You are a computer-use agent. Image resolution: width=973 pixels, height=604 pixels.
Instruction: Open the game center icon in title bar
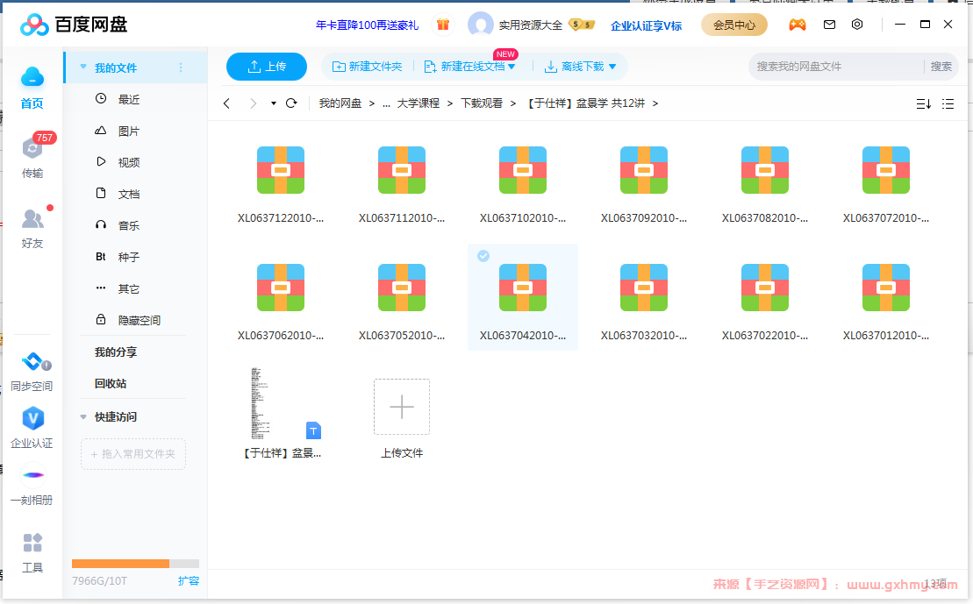pyautogui.click(x=798, y=25)
